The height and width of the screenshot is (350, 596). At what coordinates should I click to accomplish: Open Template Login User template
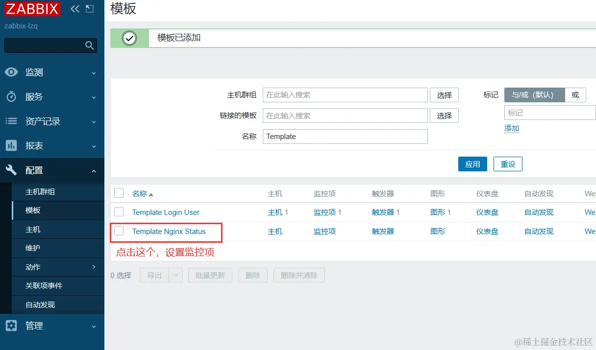(166, 212)
